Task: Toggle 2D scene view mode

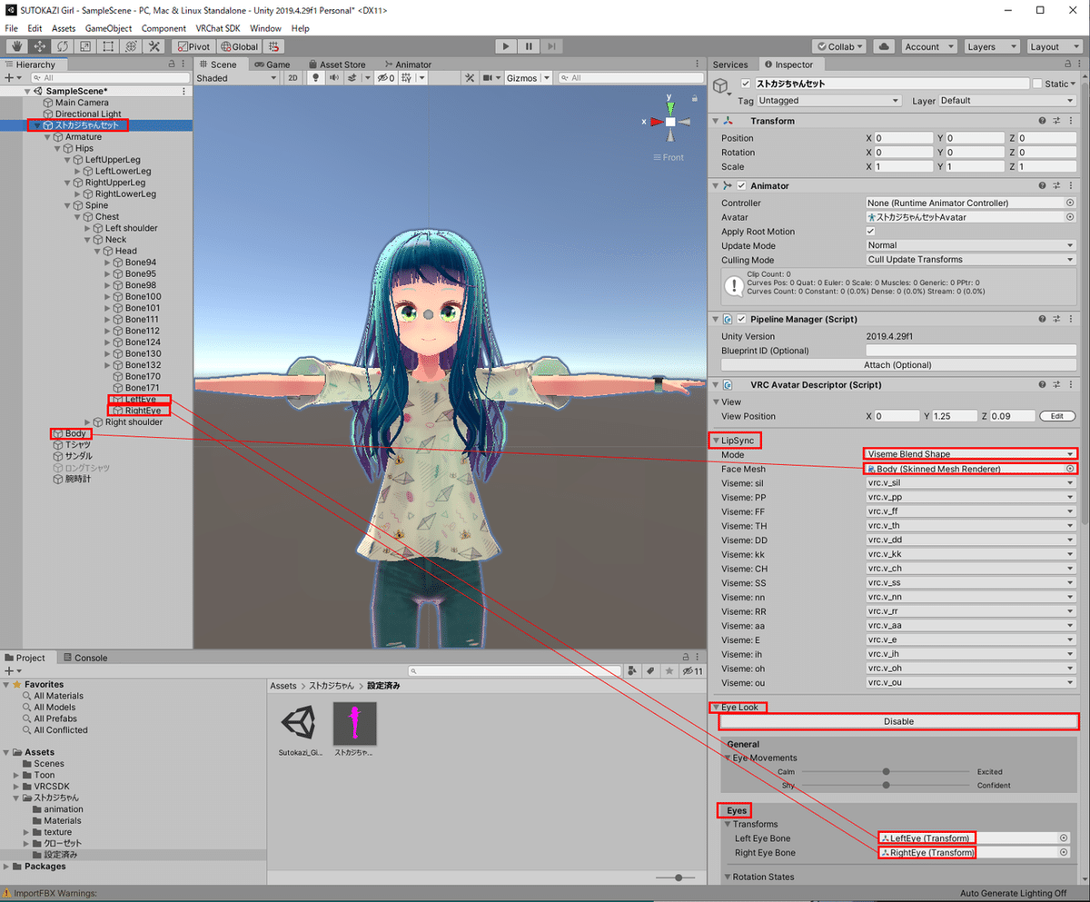Action: [292, 78]
